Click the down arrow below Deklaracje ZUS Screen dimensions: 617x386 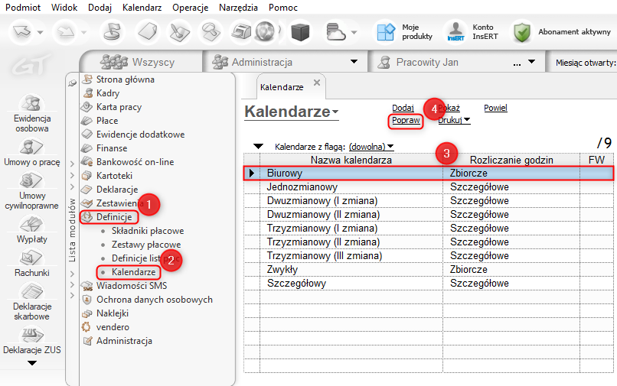pos(32,363)
